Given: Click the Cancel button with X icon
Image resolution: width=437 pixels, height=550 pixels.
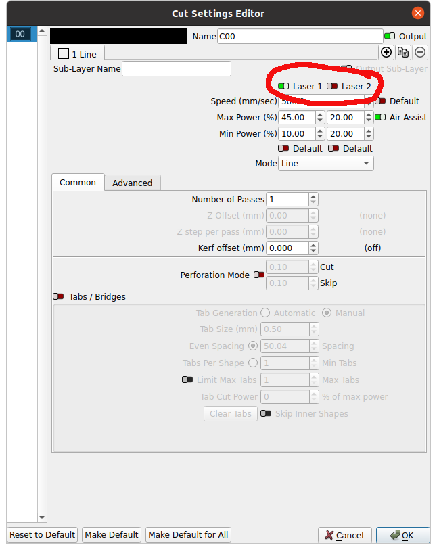Looking at the screenshot, I should click(344, 535).
